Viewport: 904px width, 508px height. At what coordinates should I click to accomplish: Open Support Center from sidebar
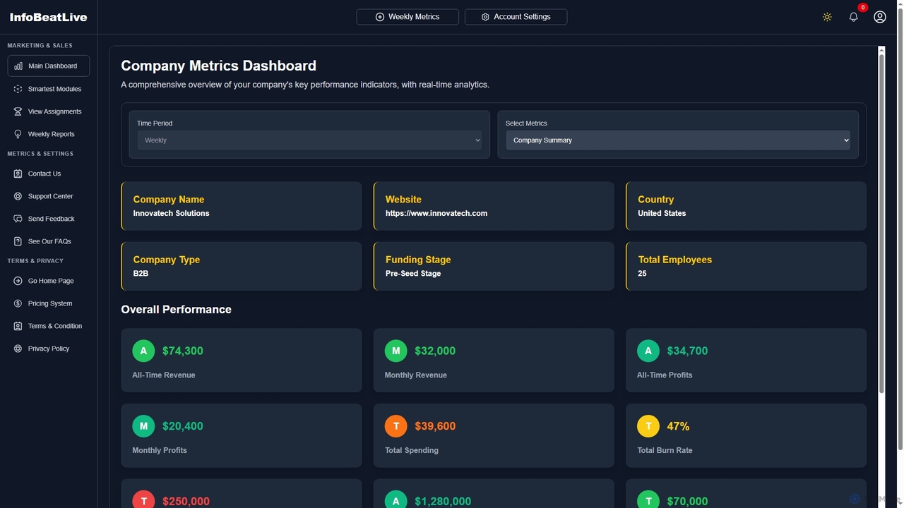49,196
